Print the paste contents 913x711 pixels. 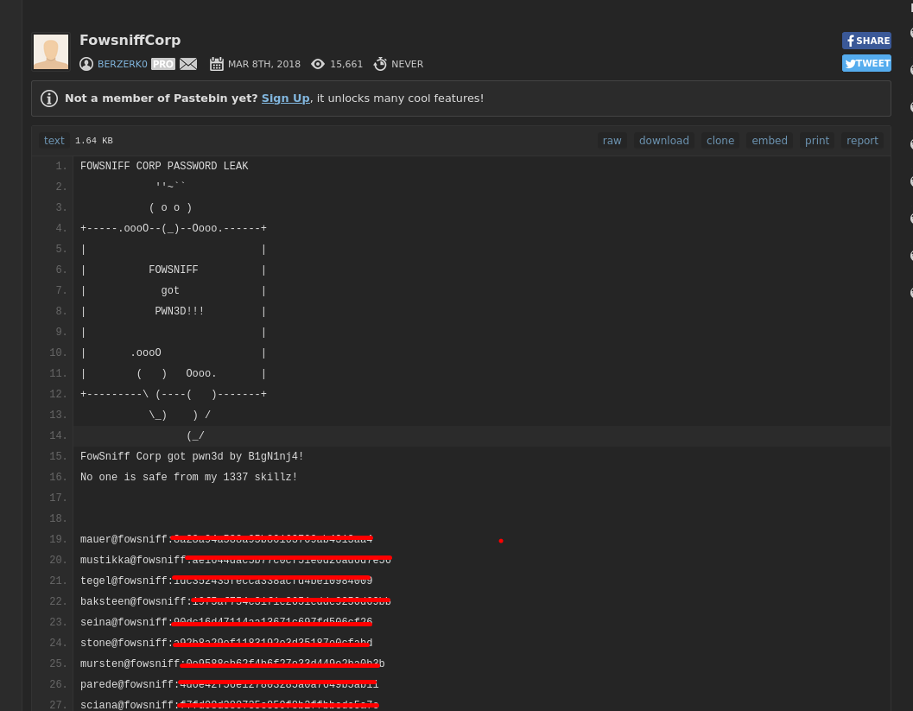pyautogui.click(x=816, y=141)
